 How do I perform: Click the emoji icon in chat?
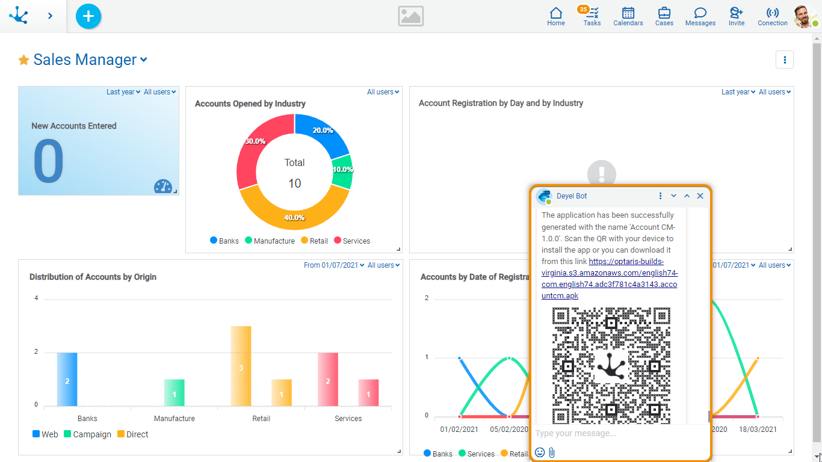pos(540,452)
